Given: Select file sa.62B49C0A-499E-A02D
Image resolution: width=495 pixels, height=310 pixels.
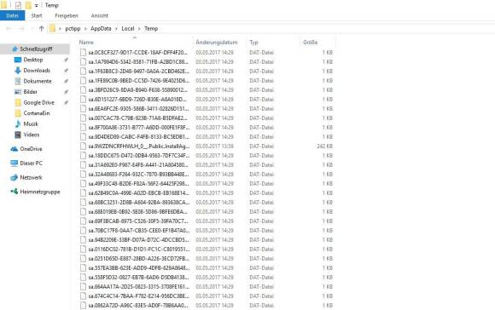Looking at the screenshot, I should click(x=139, y=192).
